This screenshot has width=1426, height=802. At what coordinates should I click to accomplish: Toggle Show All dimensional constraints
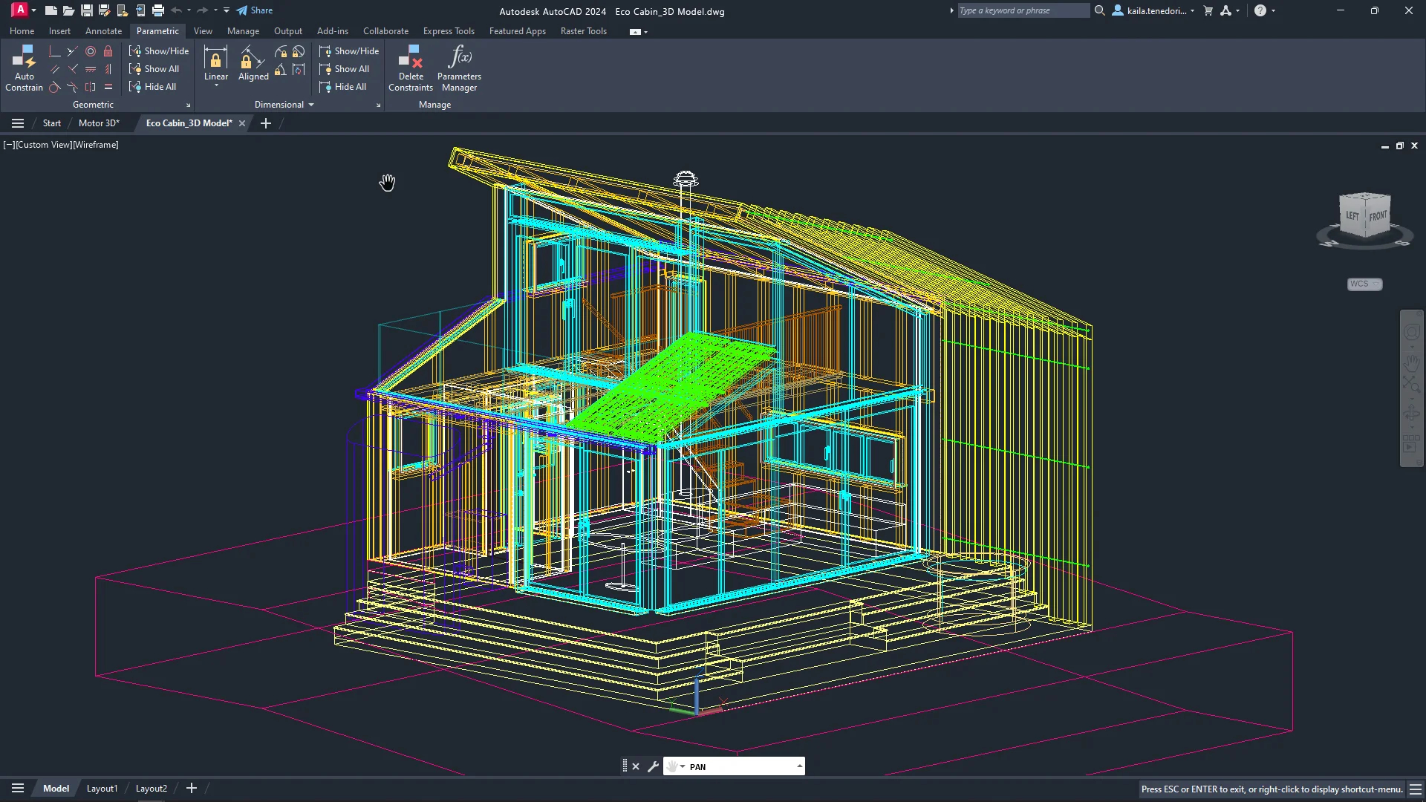[x=350, y=68]
